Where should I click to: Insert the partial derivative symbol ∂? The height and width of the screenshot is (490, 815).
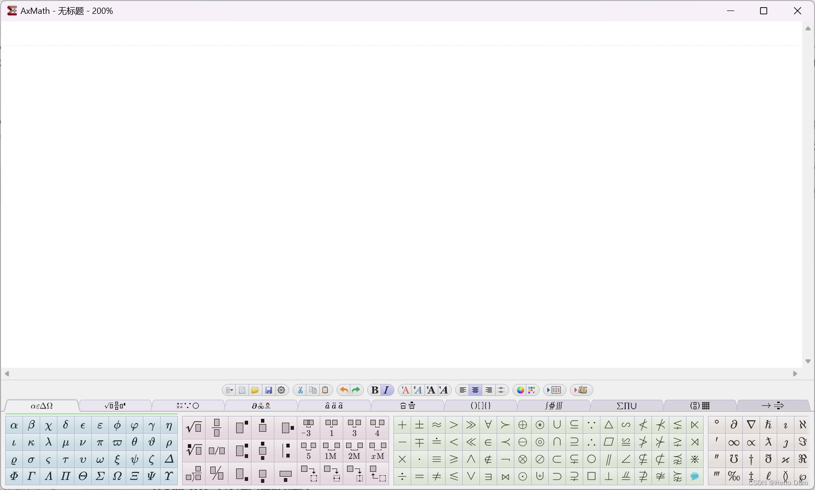[734, 425]
